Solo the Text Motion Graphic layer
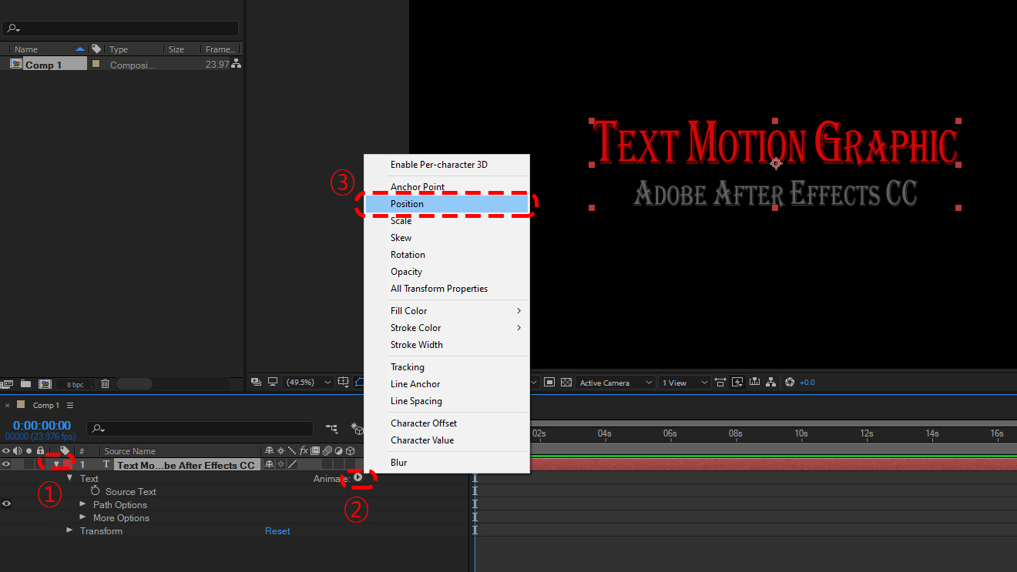The height and width of the screenshot is (572, 1017). (29, 464)
